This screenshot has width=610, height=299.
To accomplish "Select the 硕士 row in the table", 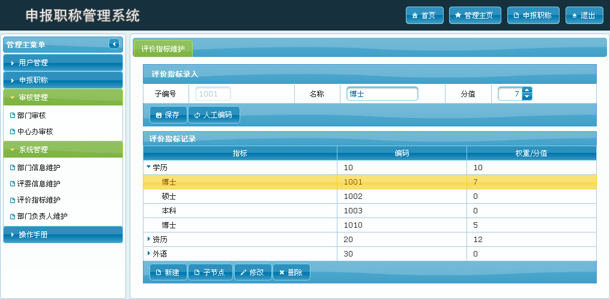I will click(370, 196).
